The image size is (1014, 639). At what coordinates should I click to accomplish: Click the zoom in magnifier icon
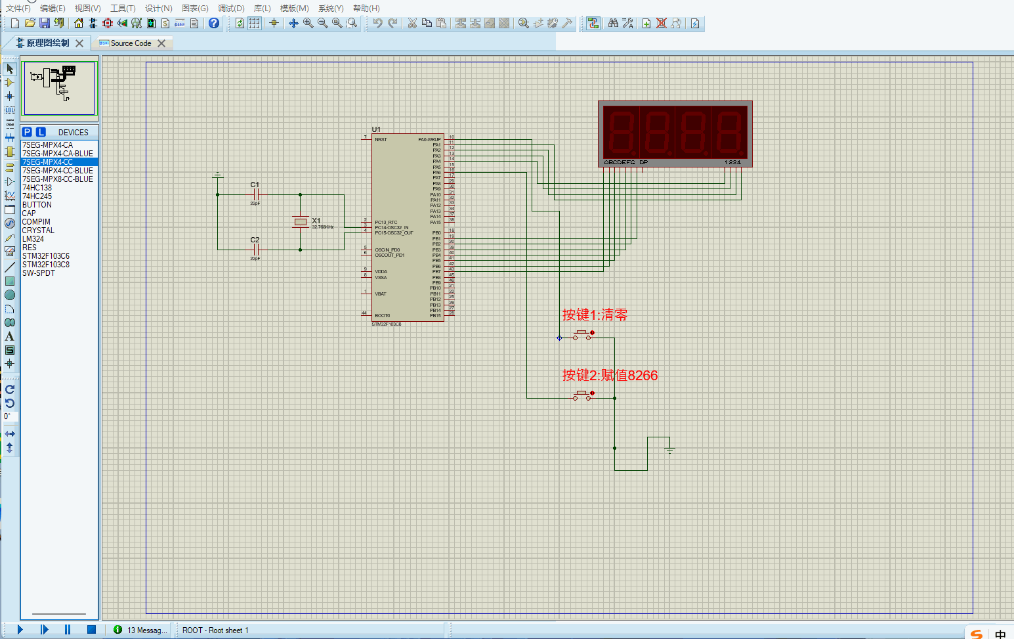coord(308,23)
